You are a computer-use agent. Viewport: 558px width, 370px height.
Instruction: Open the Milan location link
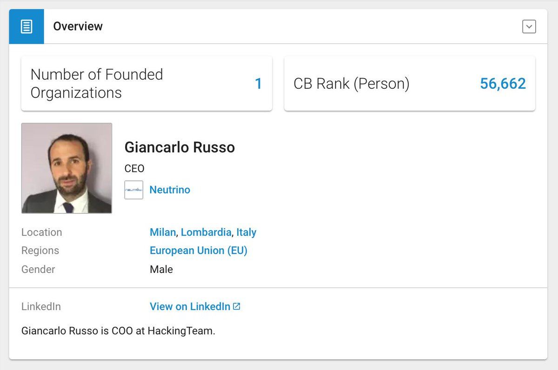pyautogui.click(x=163, y=232)
